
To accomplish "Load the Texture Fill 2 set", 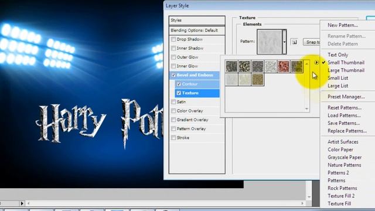I will click(x=341, y=196).
